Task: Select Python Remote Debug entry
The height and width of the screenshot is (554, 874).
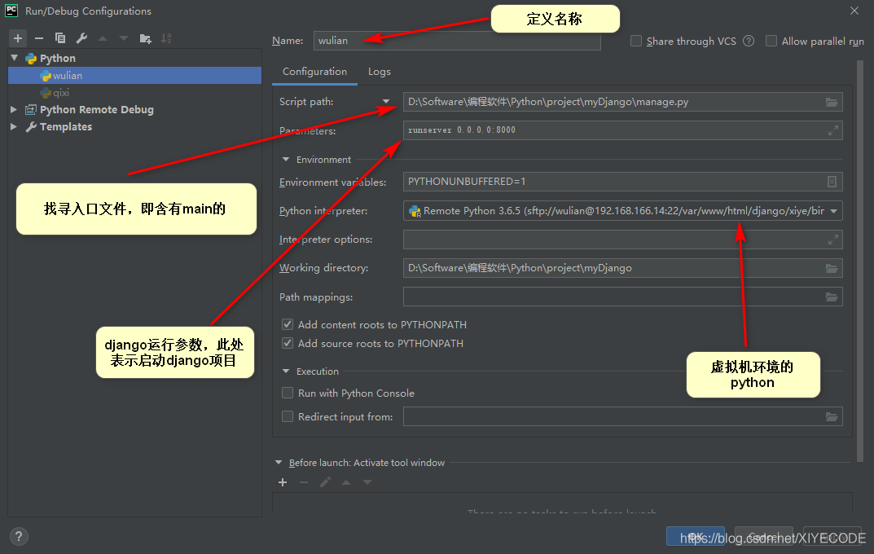Action: pyautogui.click(x=96, y=109)
